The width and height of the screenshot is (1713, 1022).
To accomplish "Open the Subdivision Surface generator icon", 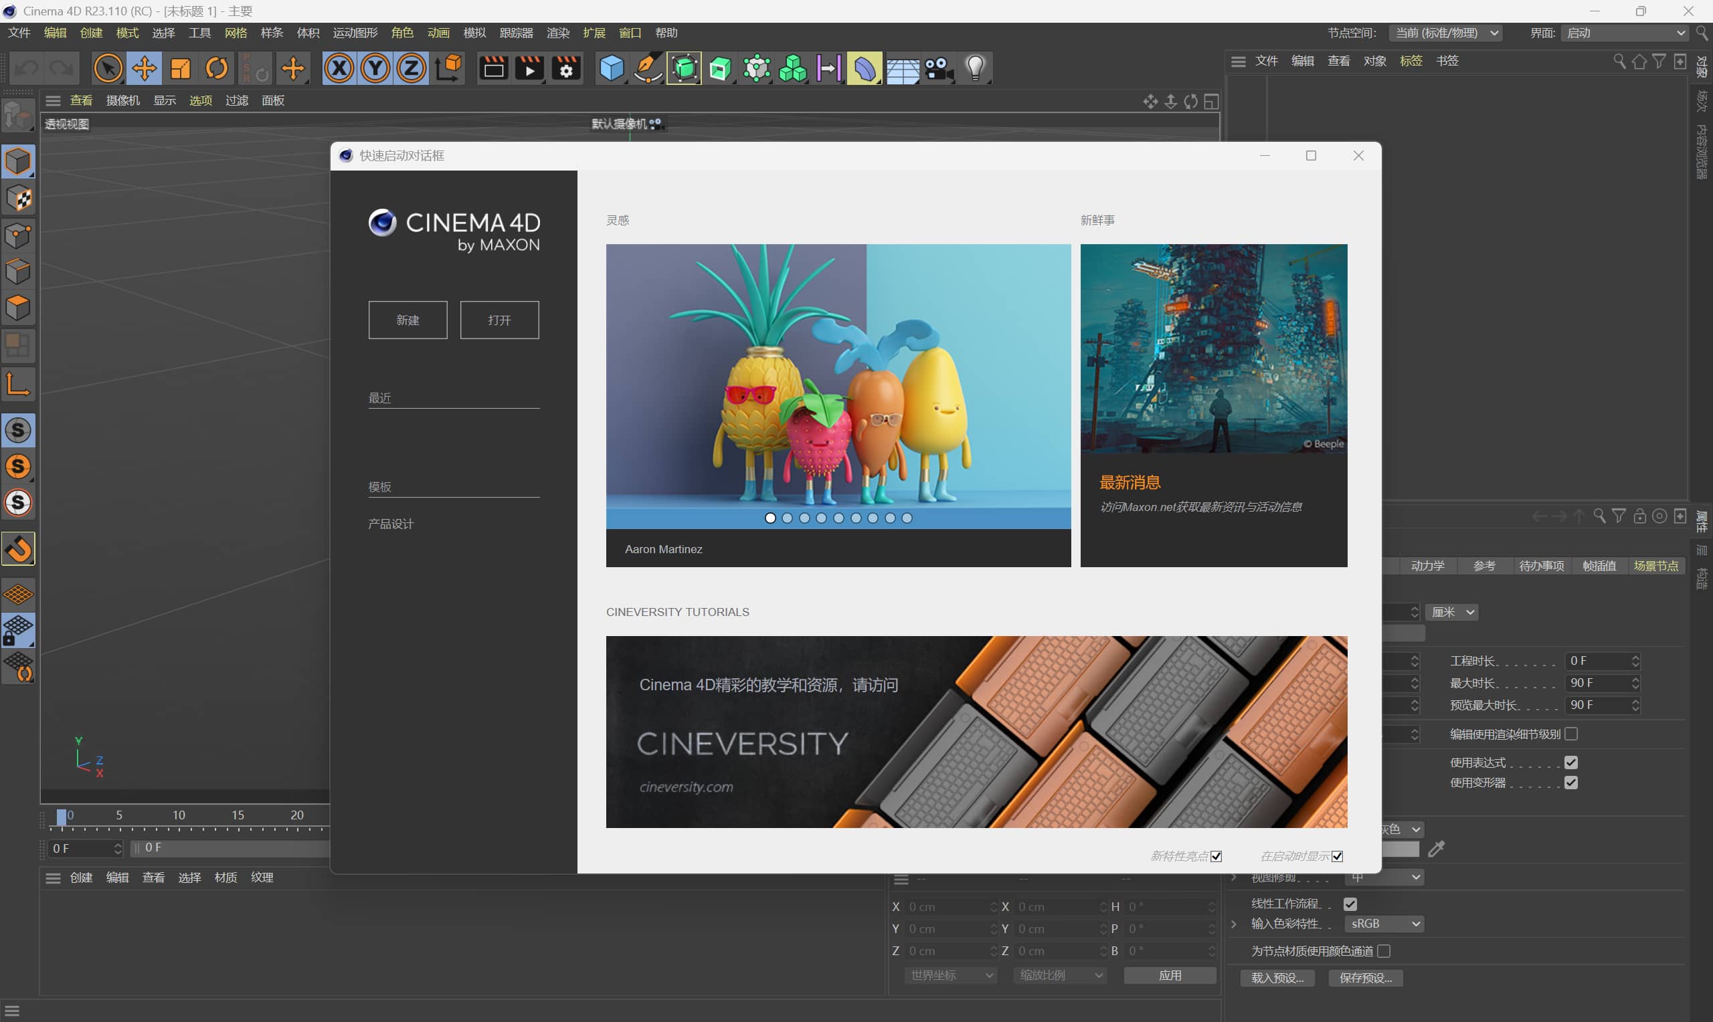I will point(684,68).
